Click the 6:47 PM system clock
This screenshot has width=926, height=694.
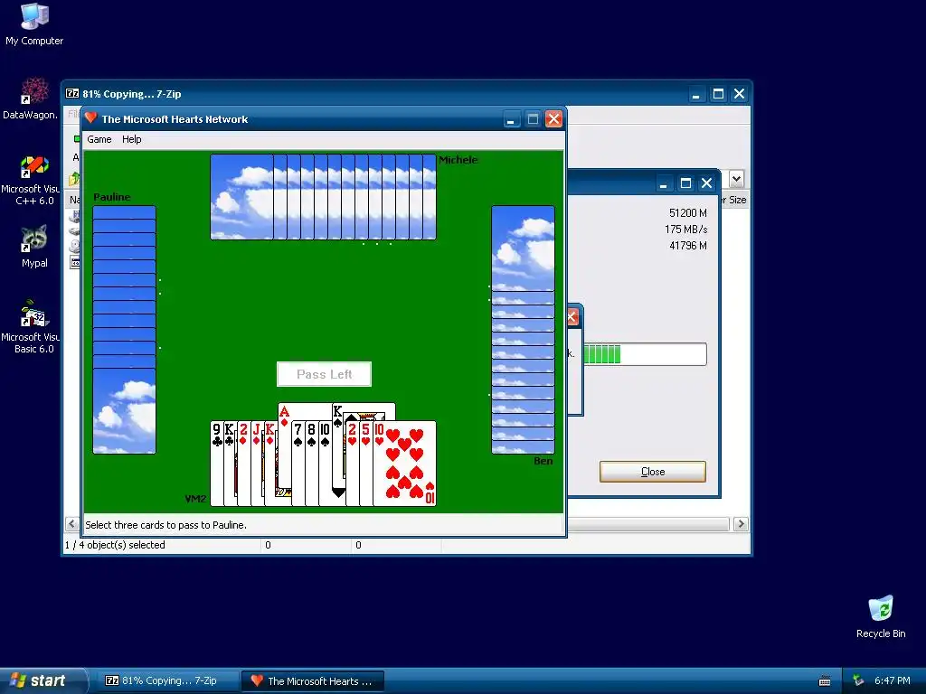click(x=892, y=681)
